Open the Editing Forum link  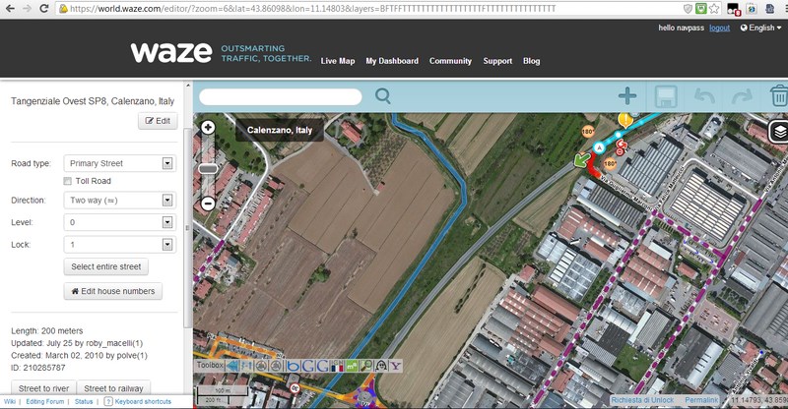44,401
